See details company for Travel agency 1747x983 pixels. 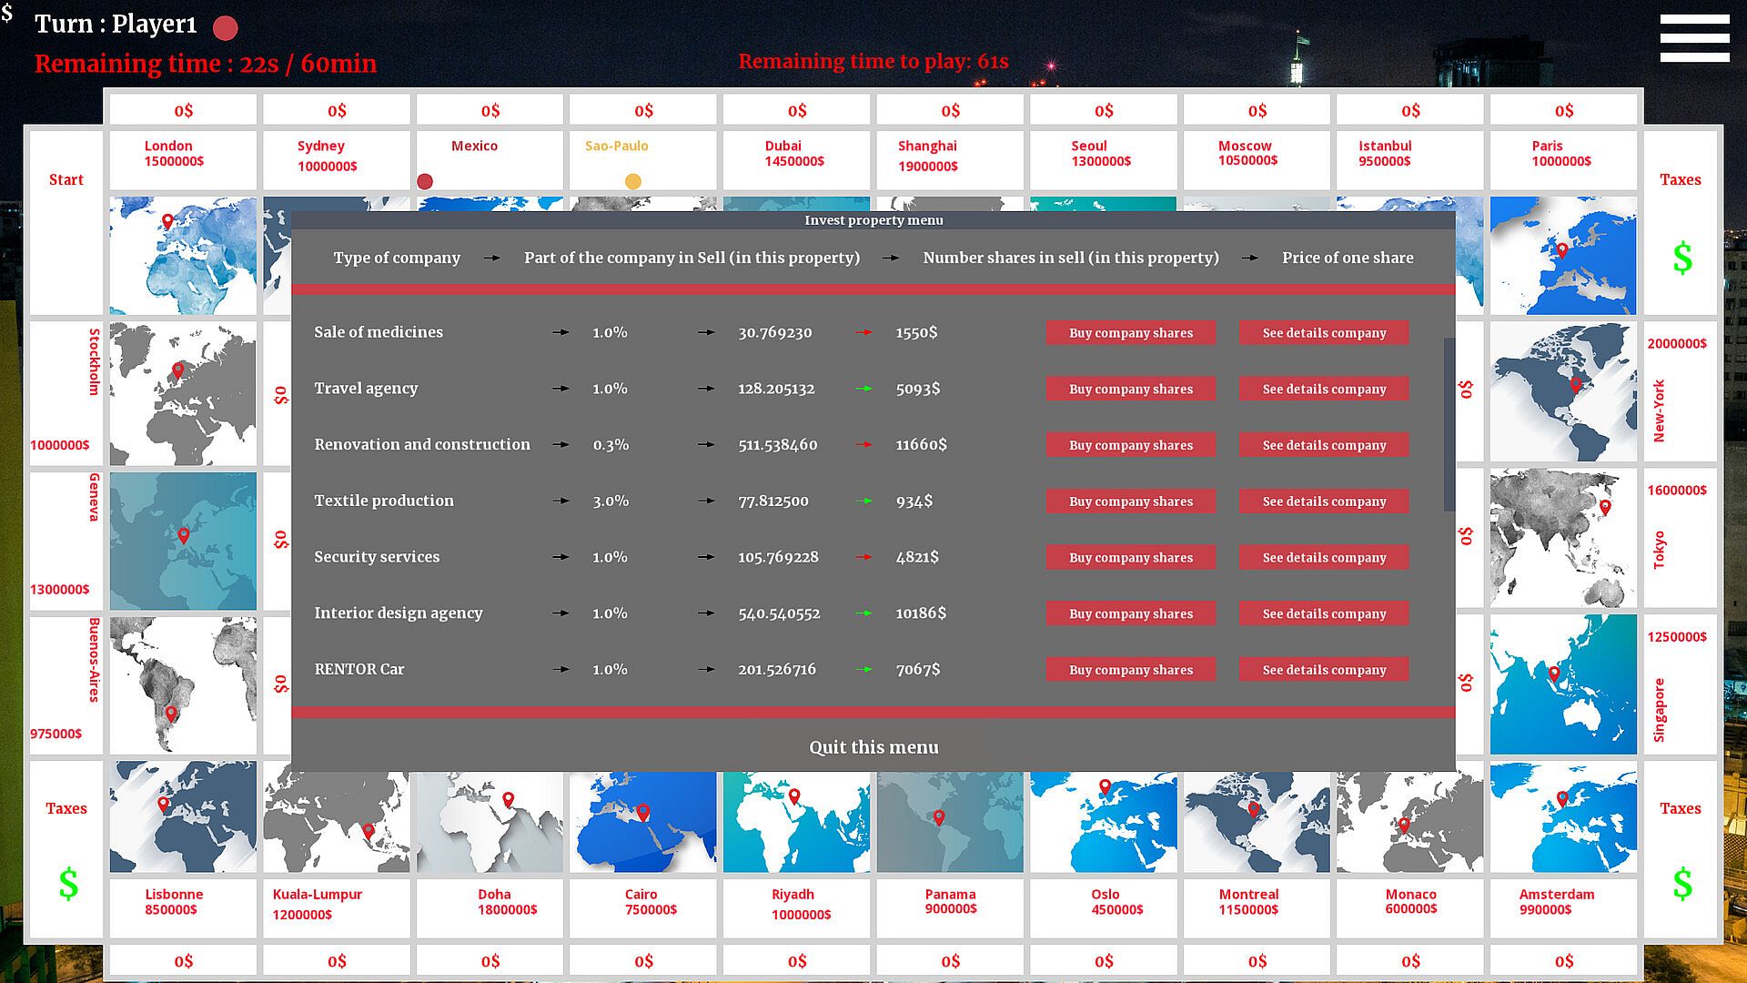point(1324,390)
